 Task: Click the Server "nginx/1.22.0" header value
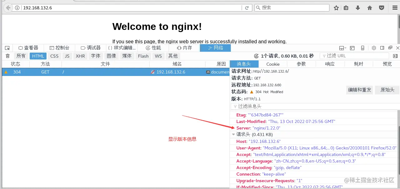[266, 128]
